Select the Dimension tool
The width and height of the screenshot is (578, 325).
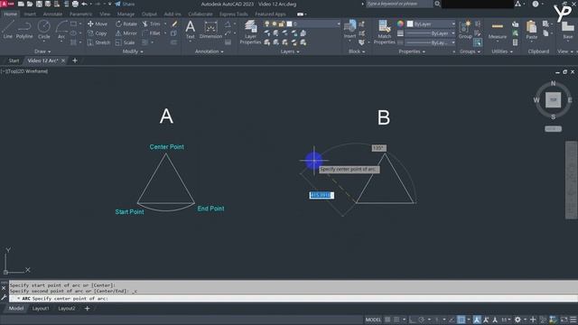tap(210, 30)
